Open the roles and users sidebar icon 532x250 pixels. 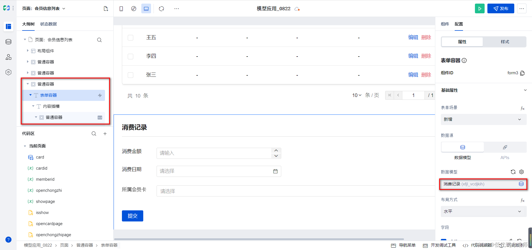pos(8,57)
